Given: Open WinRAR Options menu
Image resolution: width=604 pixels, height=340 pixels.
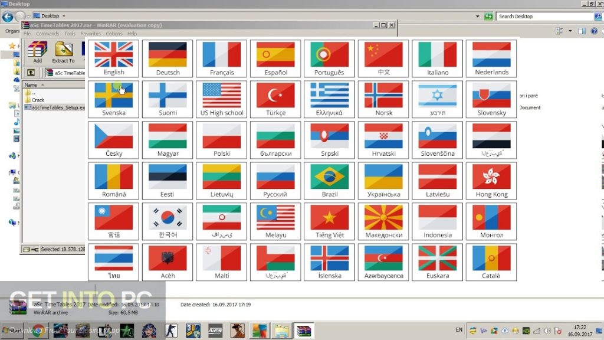Looking at the screenshot, I should [114, 34].
